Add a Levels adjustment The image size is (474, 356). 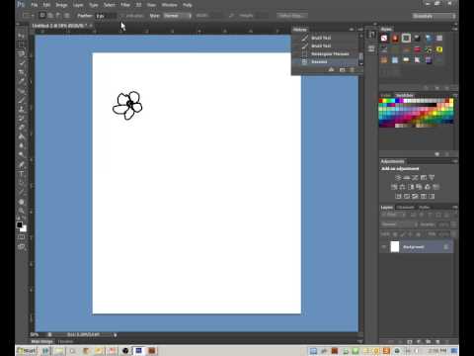407,178
